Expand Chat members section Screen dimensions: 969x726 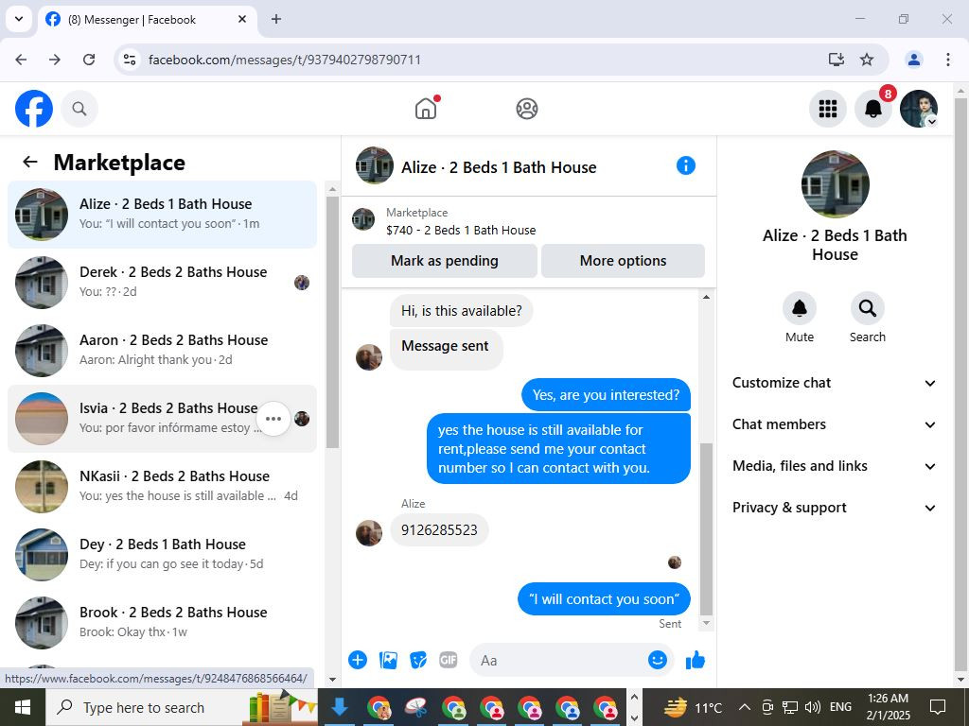[x=835, y=424]
